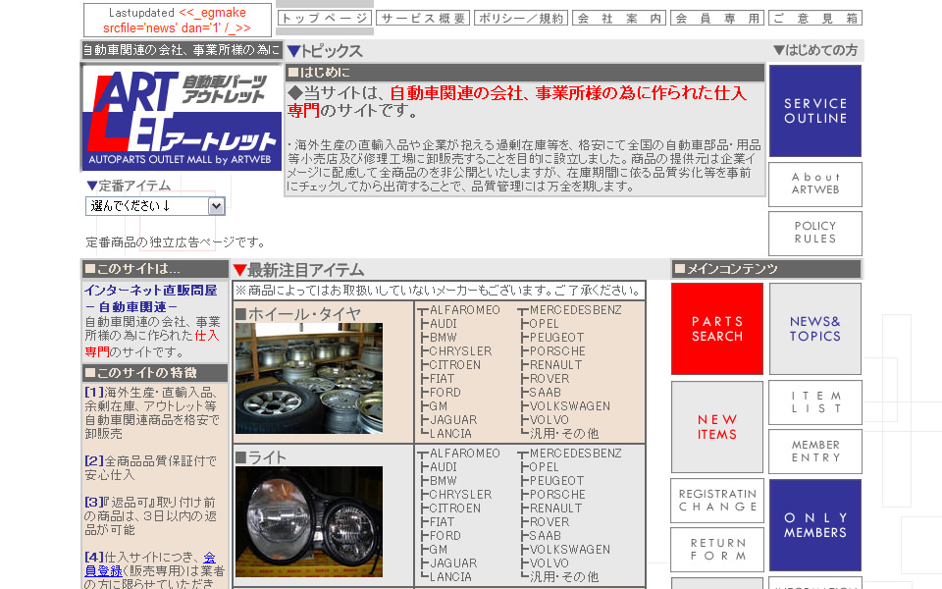Select JAGUAR under ホイール・タイヤ
This screenshot has height=589, width=942.
click(x=453, y=421)
